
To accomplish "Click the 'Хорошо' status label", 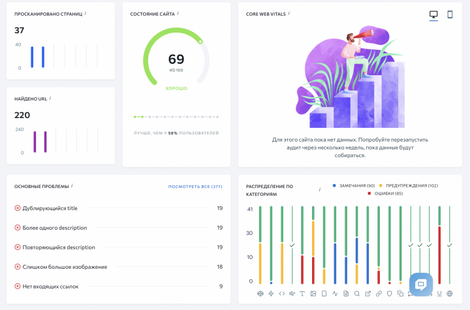I will [x=176, y=89].
